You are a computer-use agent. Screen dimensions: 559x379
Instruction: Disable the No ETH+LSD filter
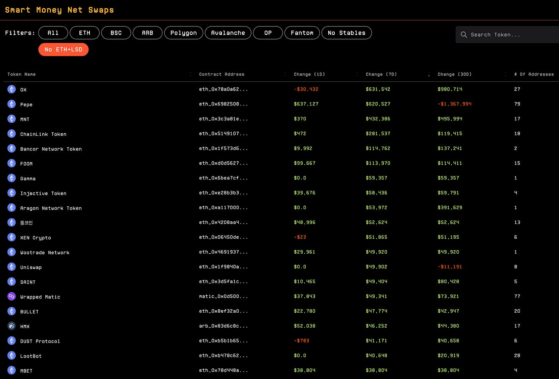pyautogui.click(x=63, y=49)
